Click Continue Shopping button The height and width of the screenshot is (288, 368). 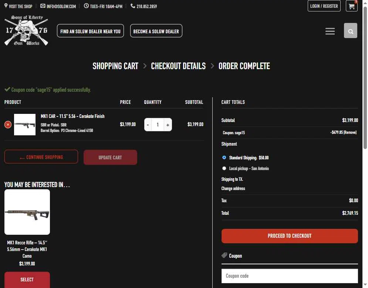pos(41,157)
